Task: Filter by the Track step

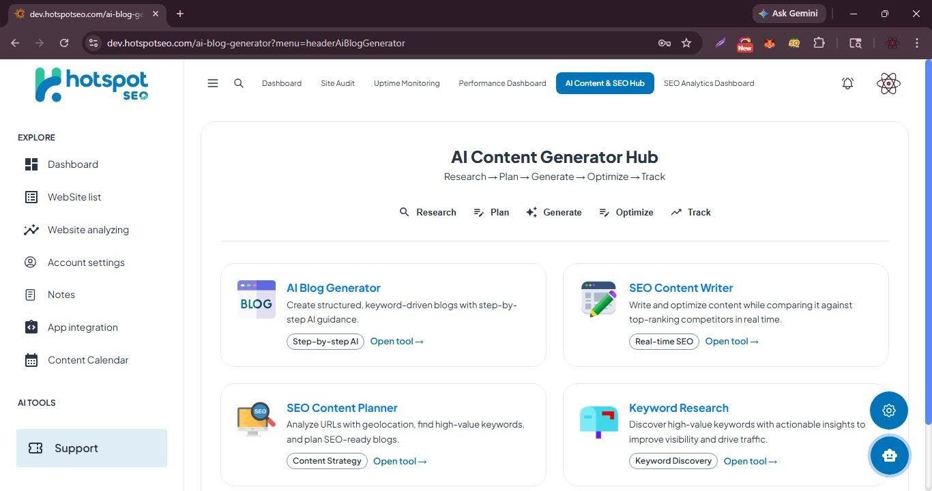Action: 690,212
